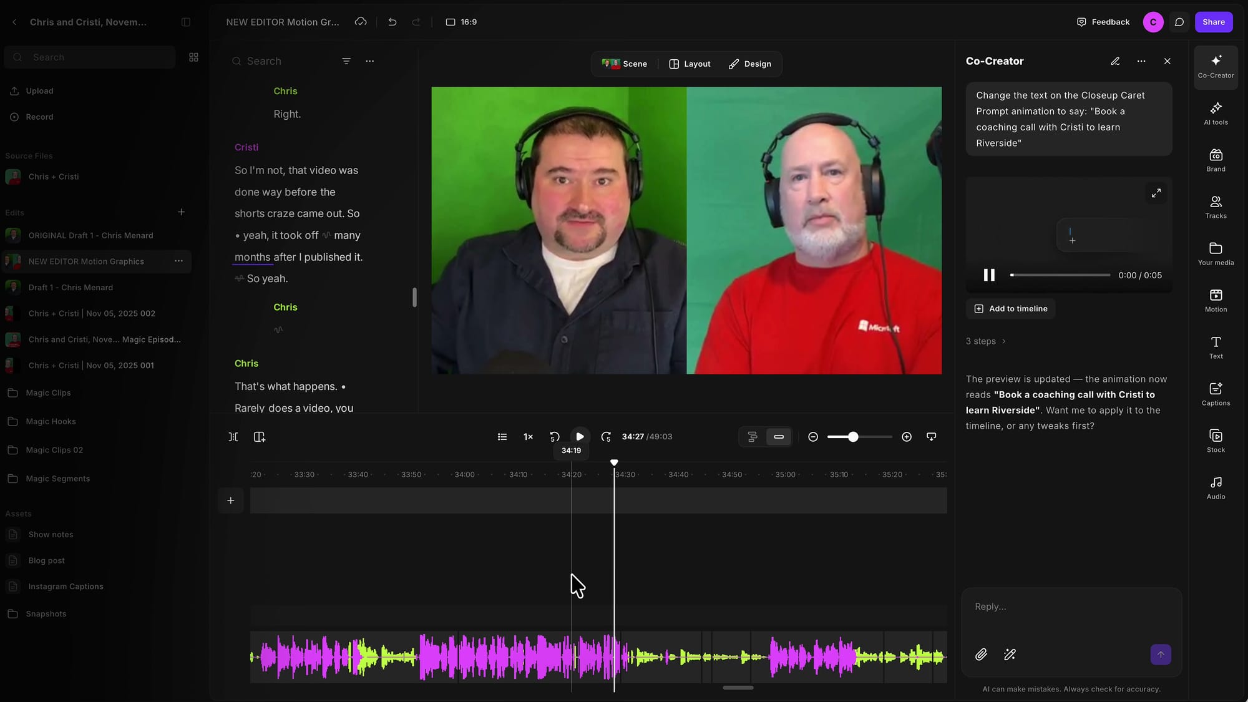Open the Brand panel
Image resolution: width=1248 pixels, height=702 pixels.
click(1216, 160)
